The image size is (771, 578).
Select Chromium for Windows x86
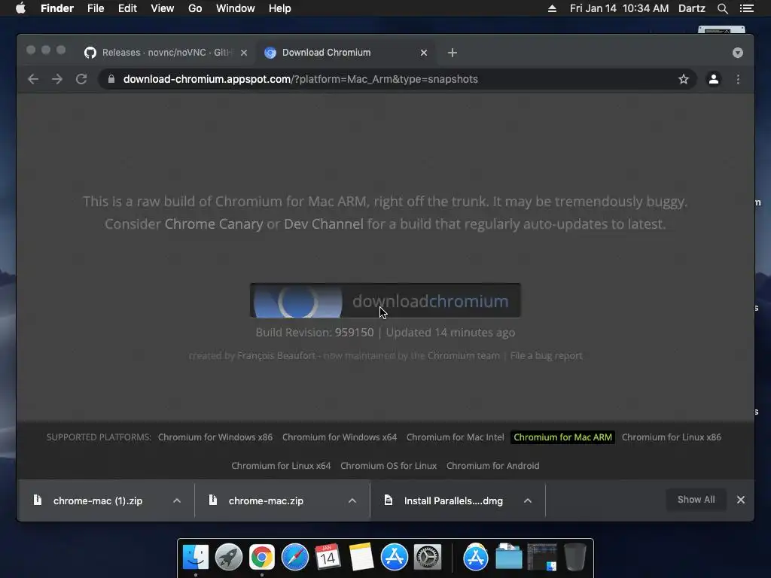215,437
